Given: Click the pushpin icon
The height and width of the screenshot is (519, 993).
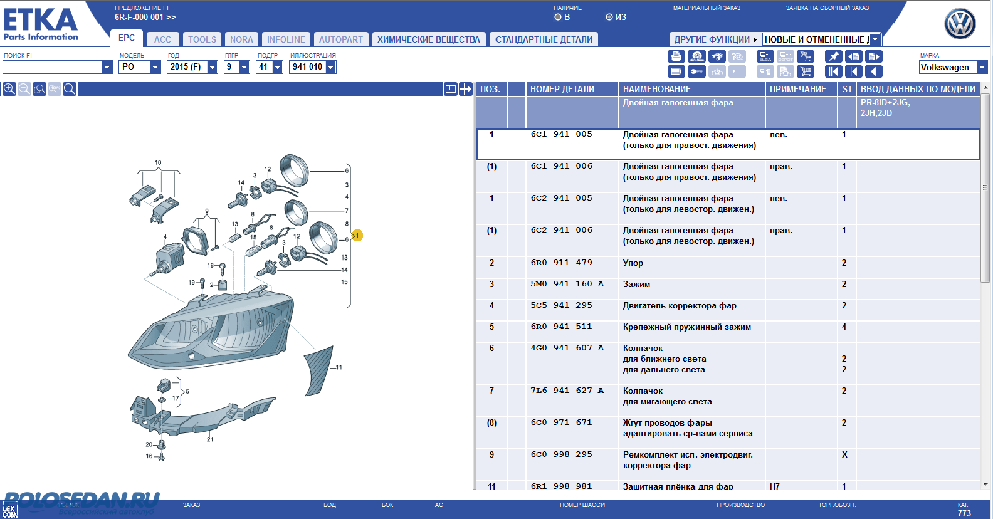Looking at the screenshot, I should [x=833, y=56].
